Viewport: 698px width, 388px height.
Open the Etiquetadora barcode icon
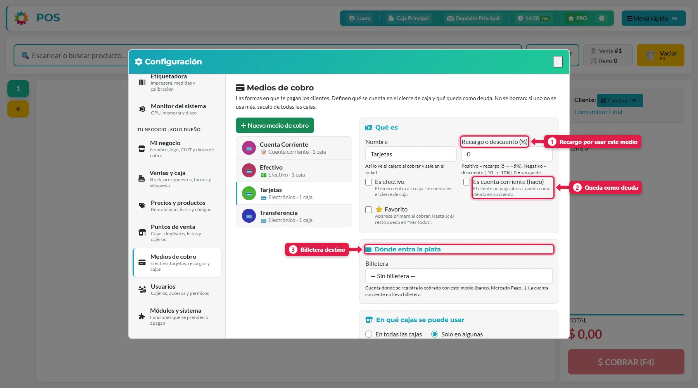pos(142,82)
